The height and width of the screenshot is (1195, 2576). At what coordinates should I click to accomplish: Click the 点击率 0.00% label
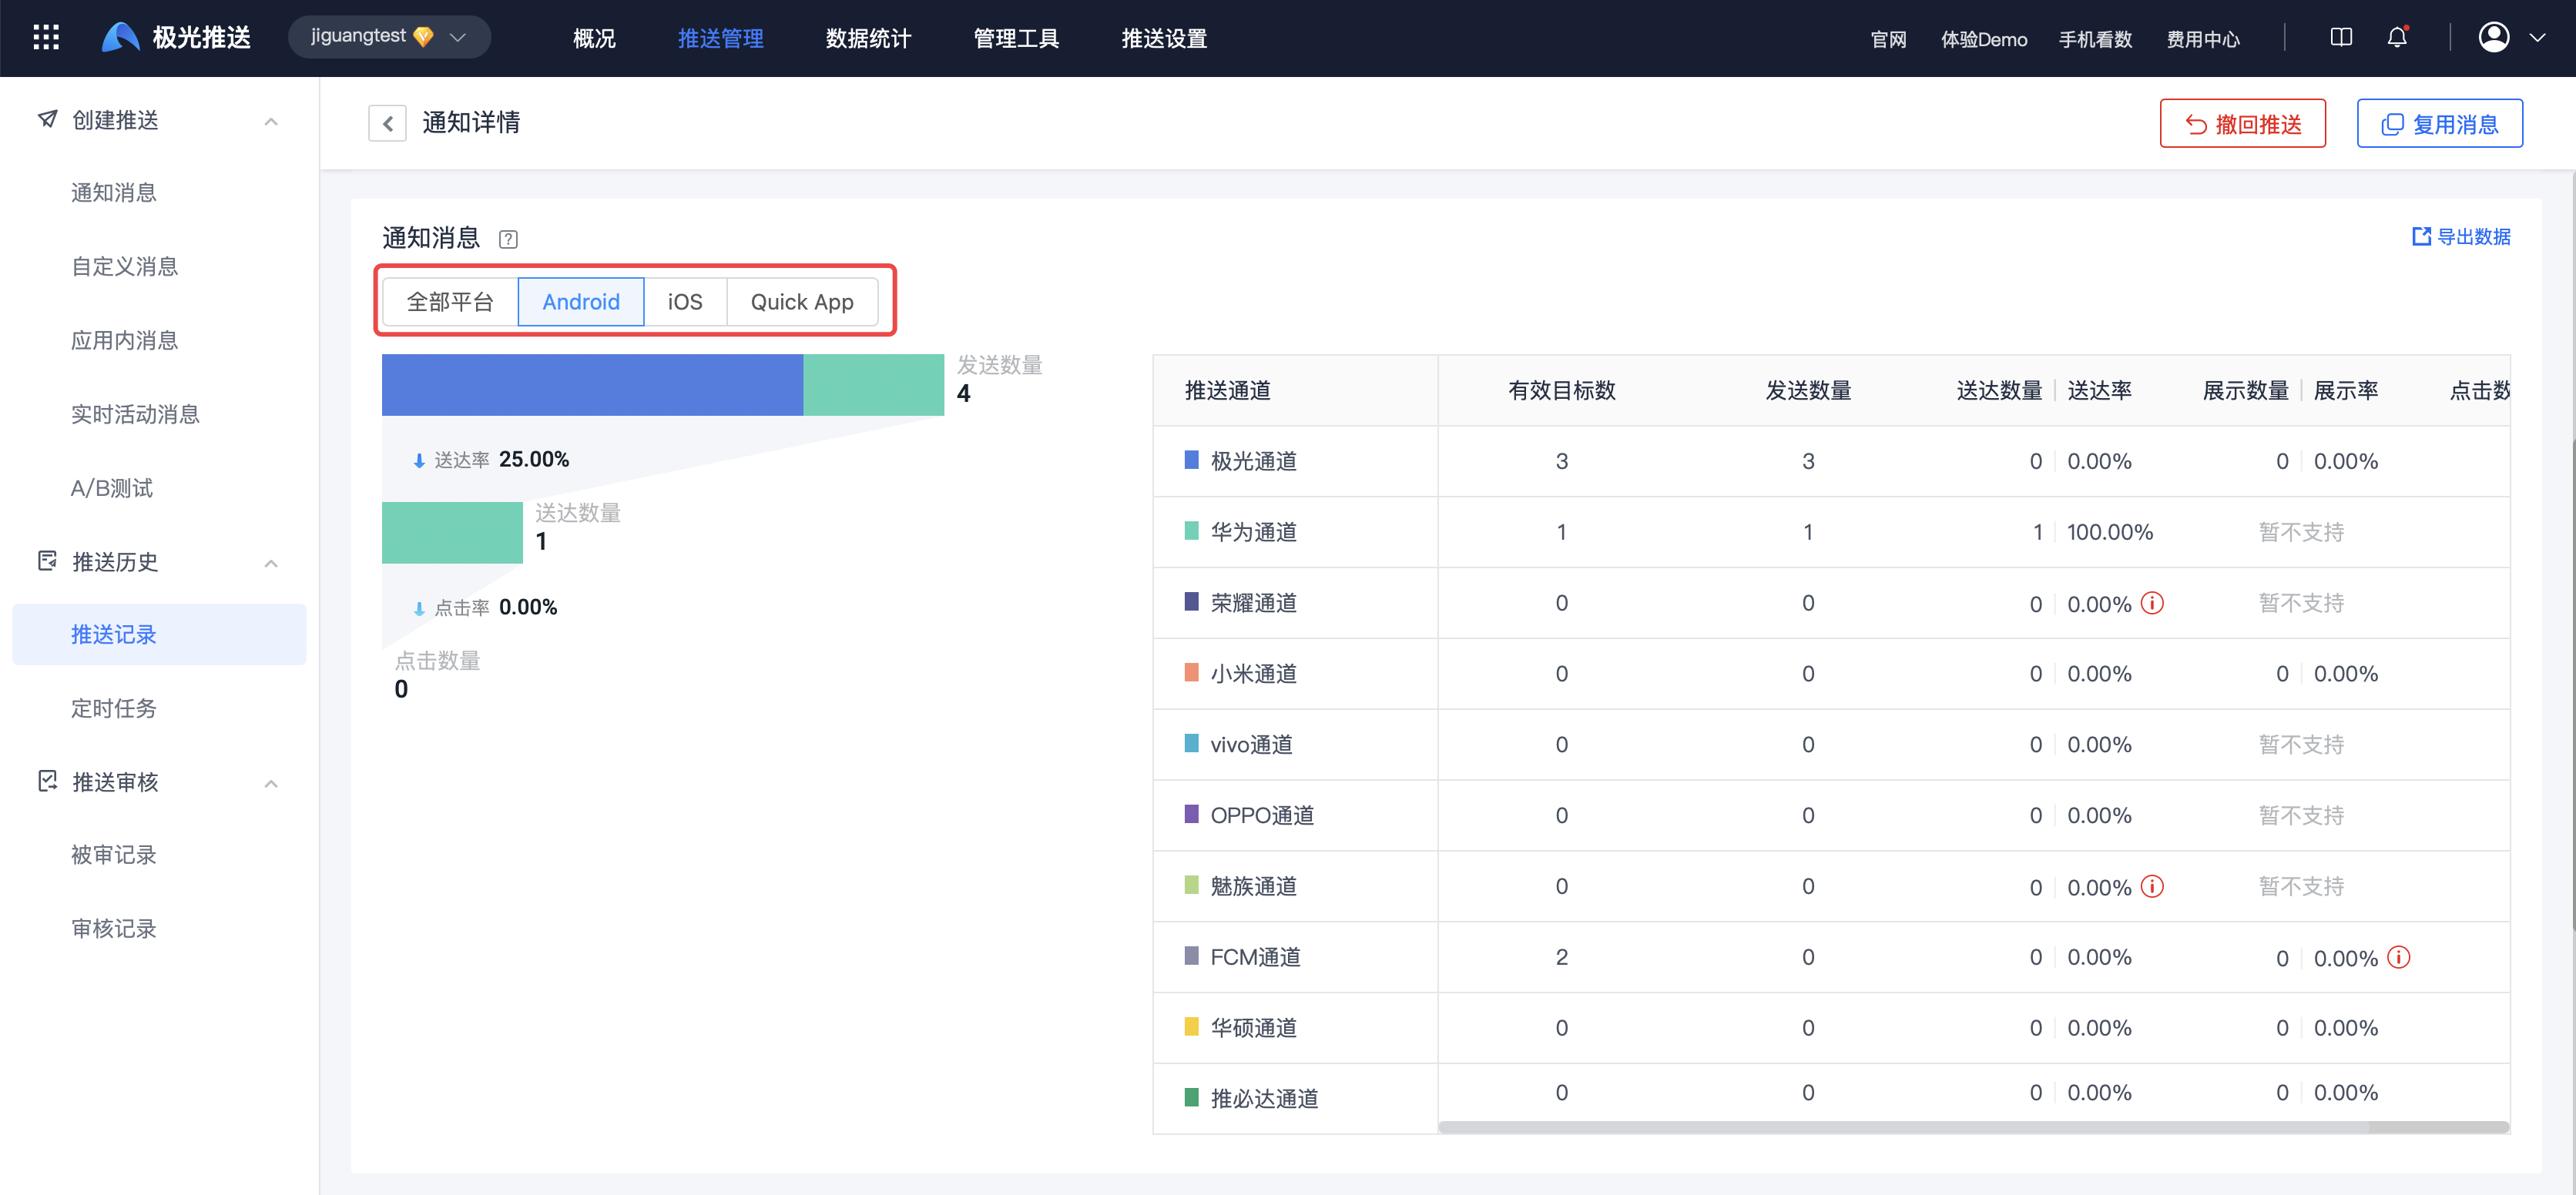(485, 608)
